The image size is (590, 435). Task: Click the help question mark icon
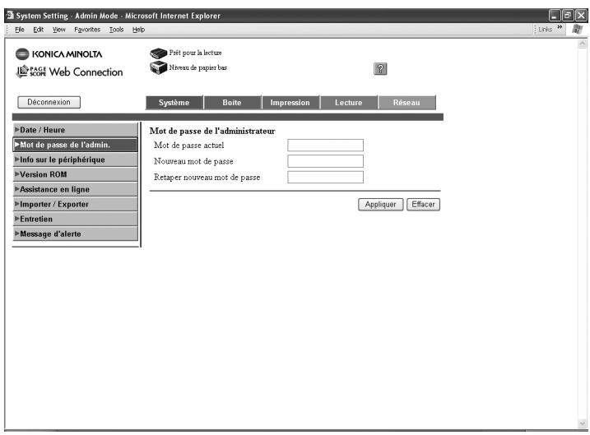coord(380,69)
